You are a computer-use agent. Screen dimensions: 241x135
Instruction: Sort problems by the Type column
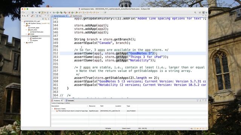tap(132, 106)
